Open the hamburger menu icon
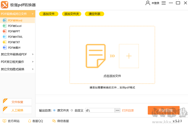 pos(164,3)
